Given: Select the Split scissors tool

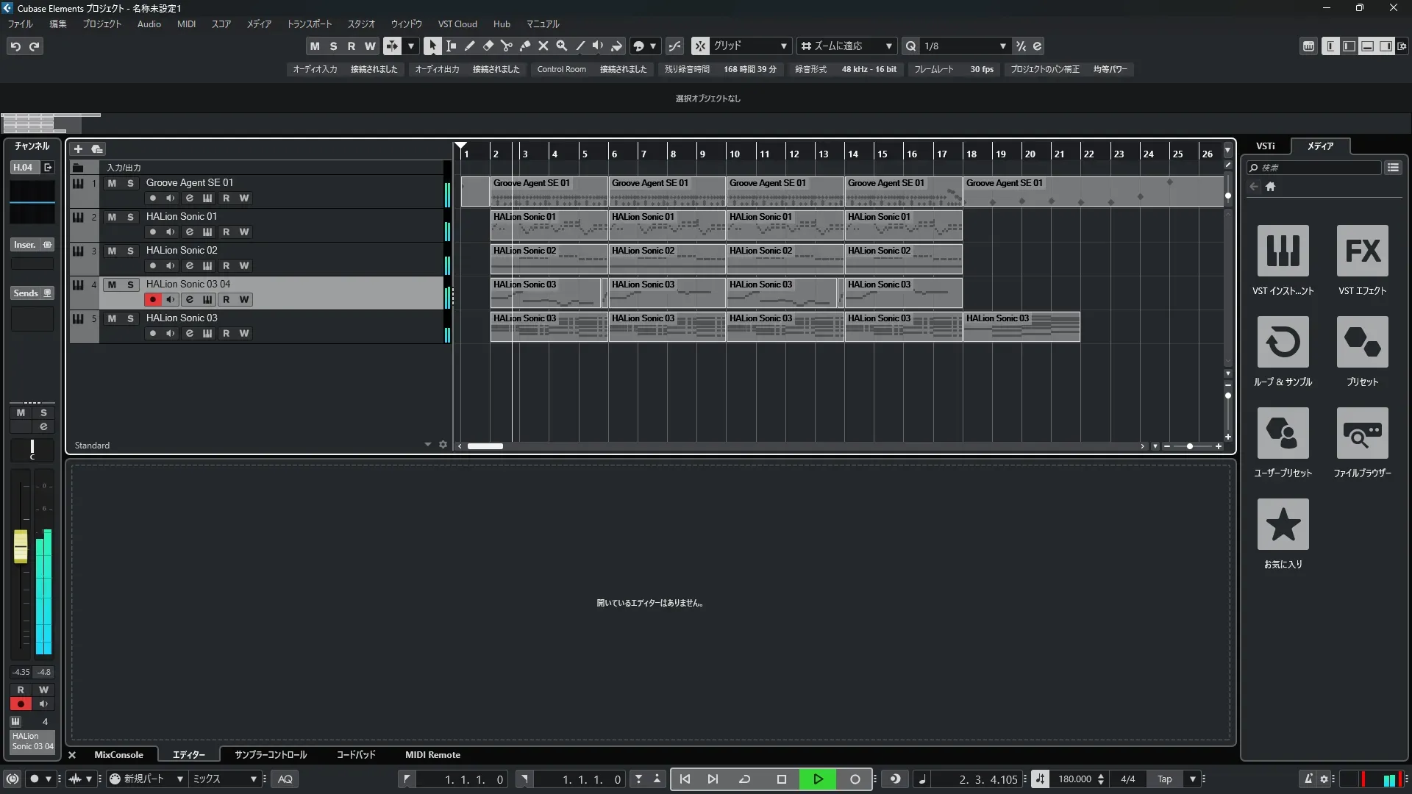Looking at the screenshot, I should tap(507, 46).
